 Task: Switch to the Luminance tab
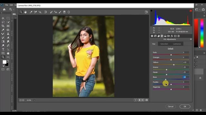point(177,44)
